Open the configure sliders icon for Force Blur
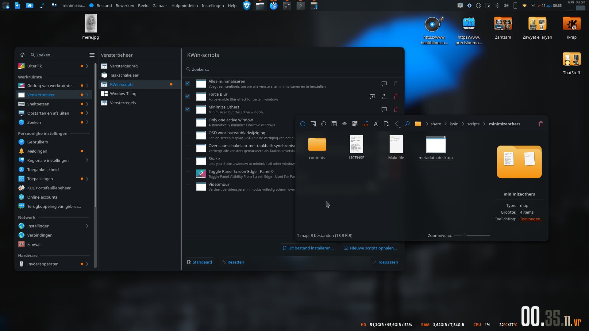The image size is (589, 331). (x=384, y=97)
